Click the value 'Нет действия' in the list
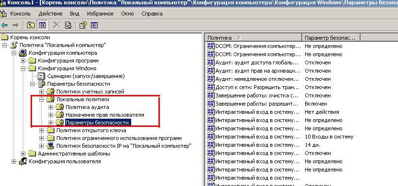This screenshot has width=398, height=186. pyautogui.click(x=322, y=112)
